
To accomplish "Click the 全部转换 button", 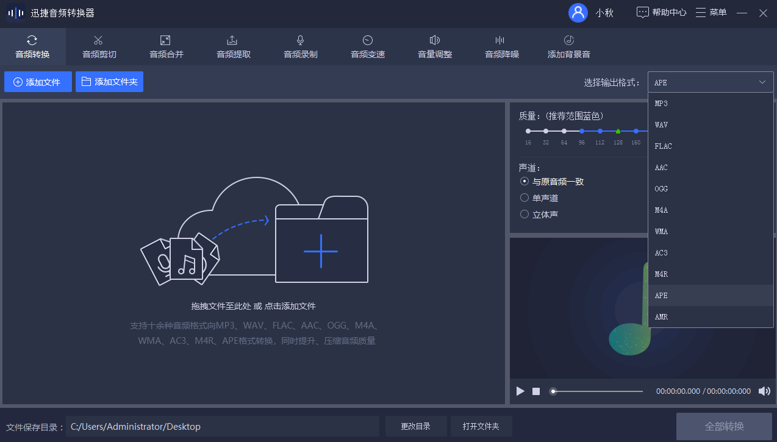I will 725,426.
